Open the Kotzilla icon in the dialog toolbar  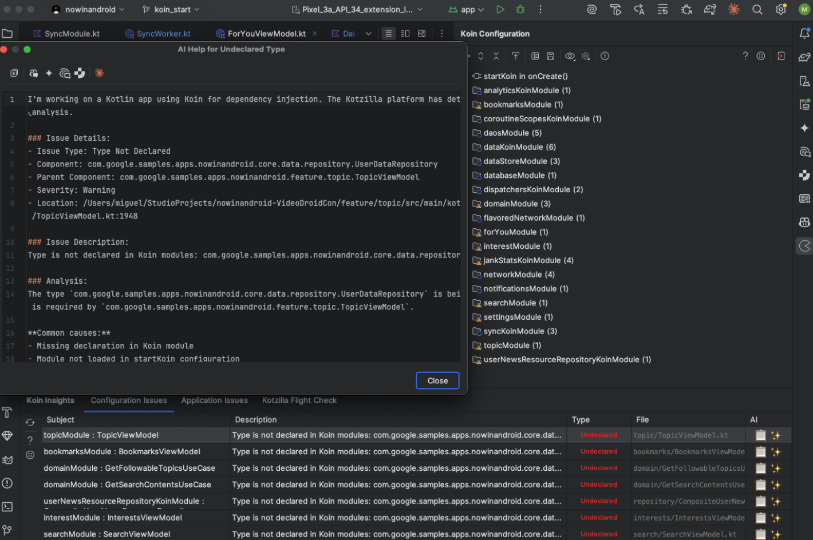pos(98,73)
